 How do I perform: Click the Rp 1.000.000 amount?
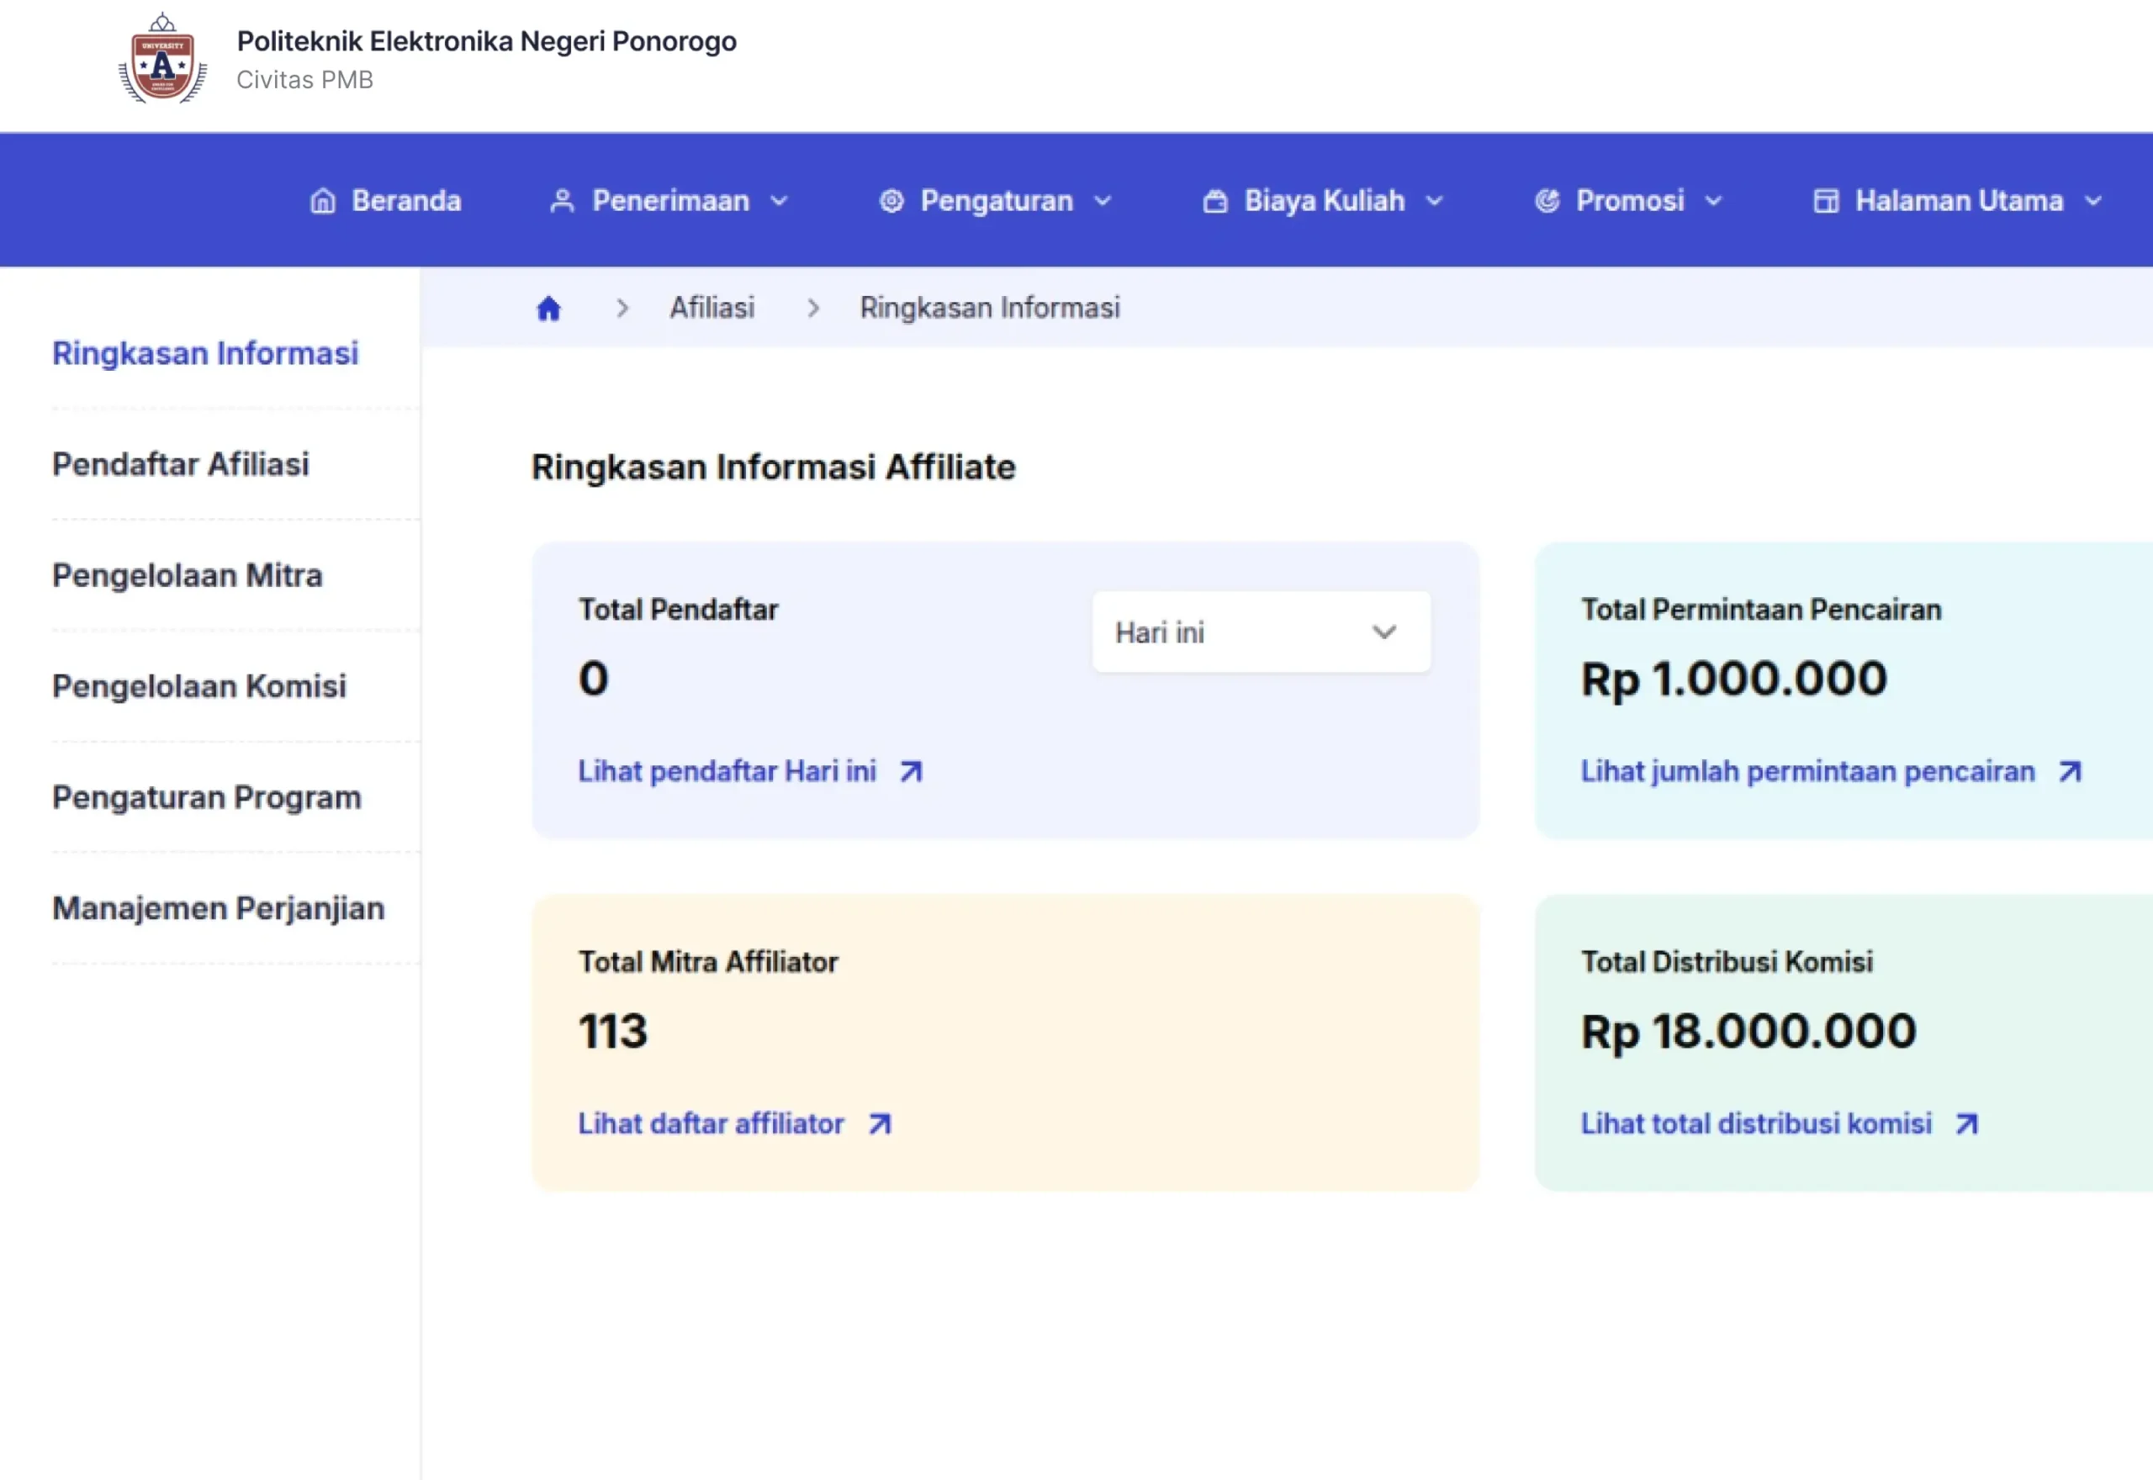1734,679
